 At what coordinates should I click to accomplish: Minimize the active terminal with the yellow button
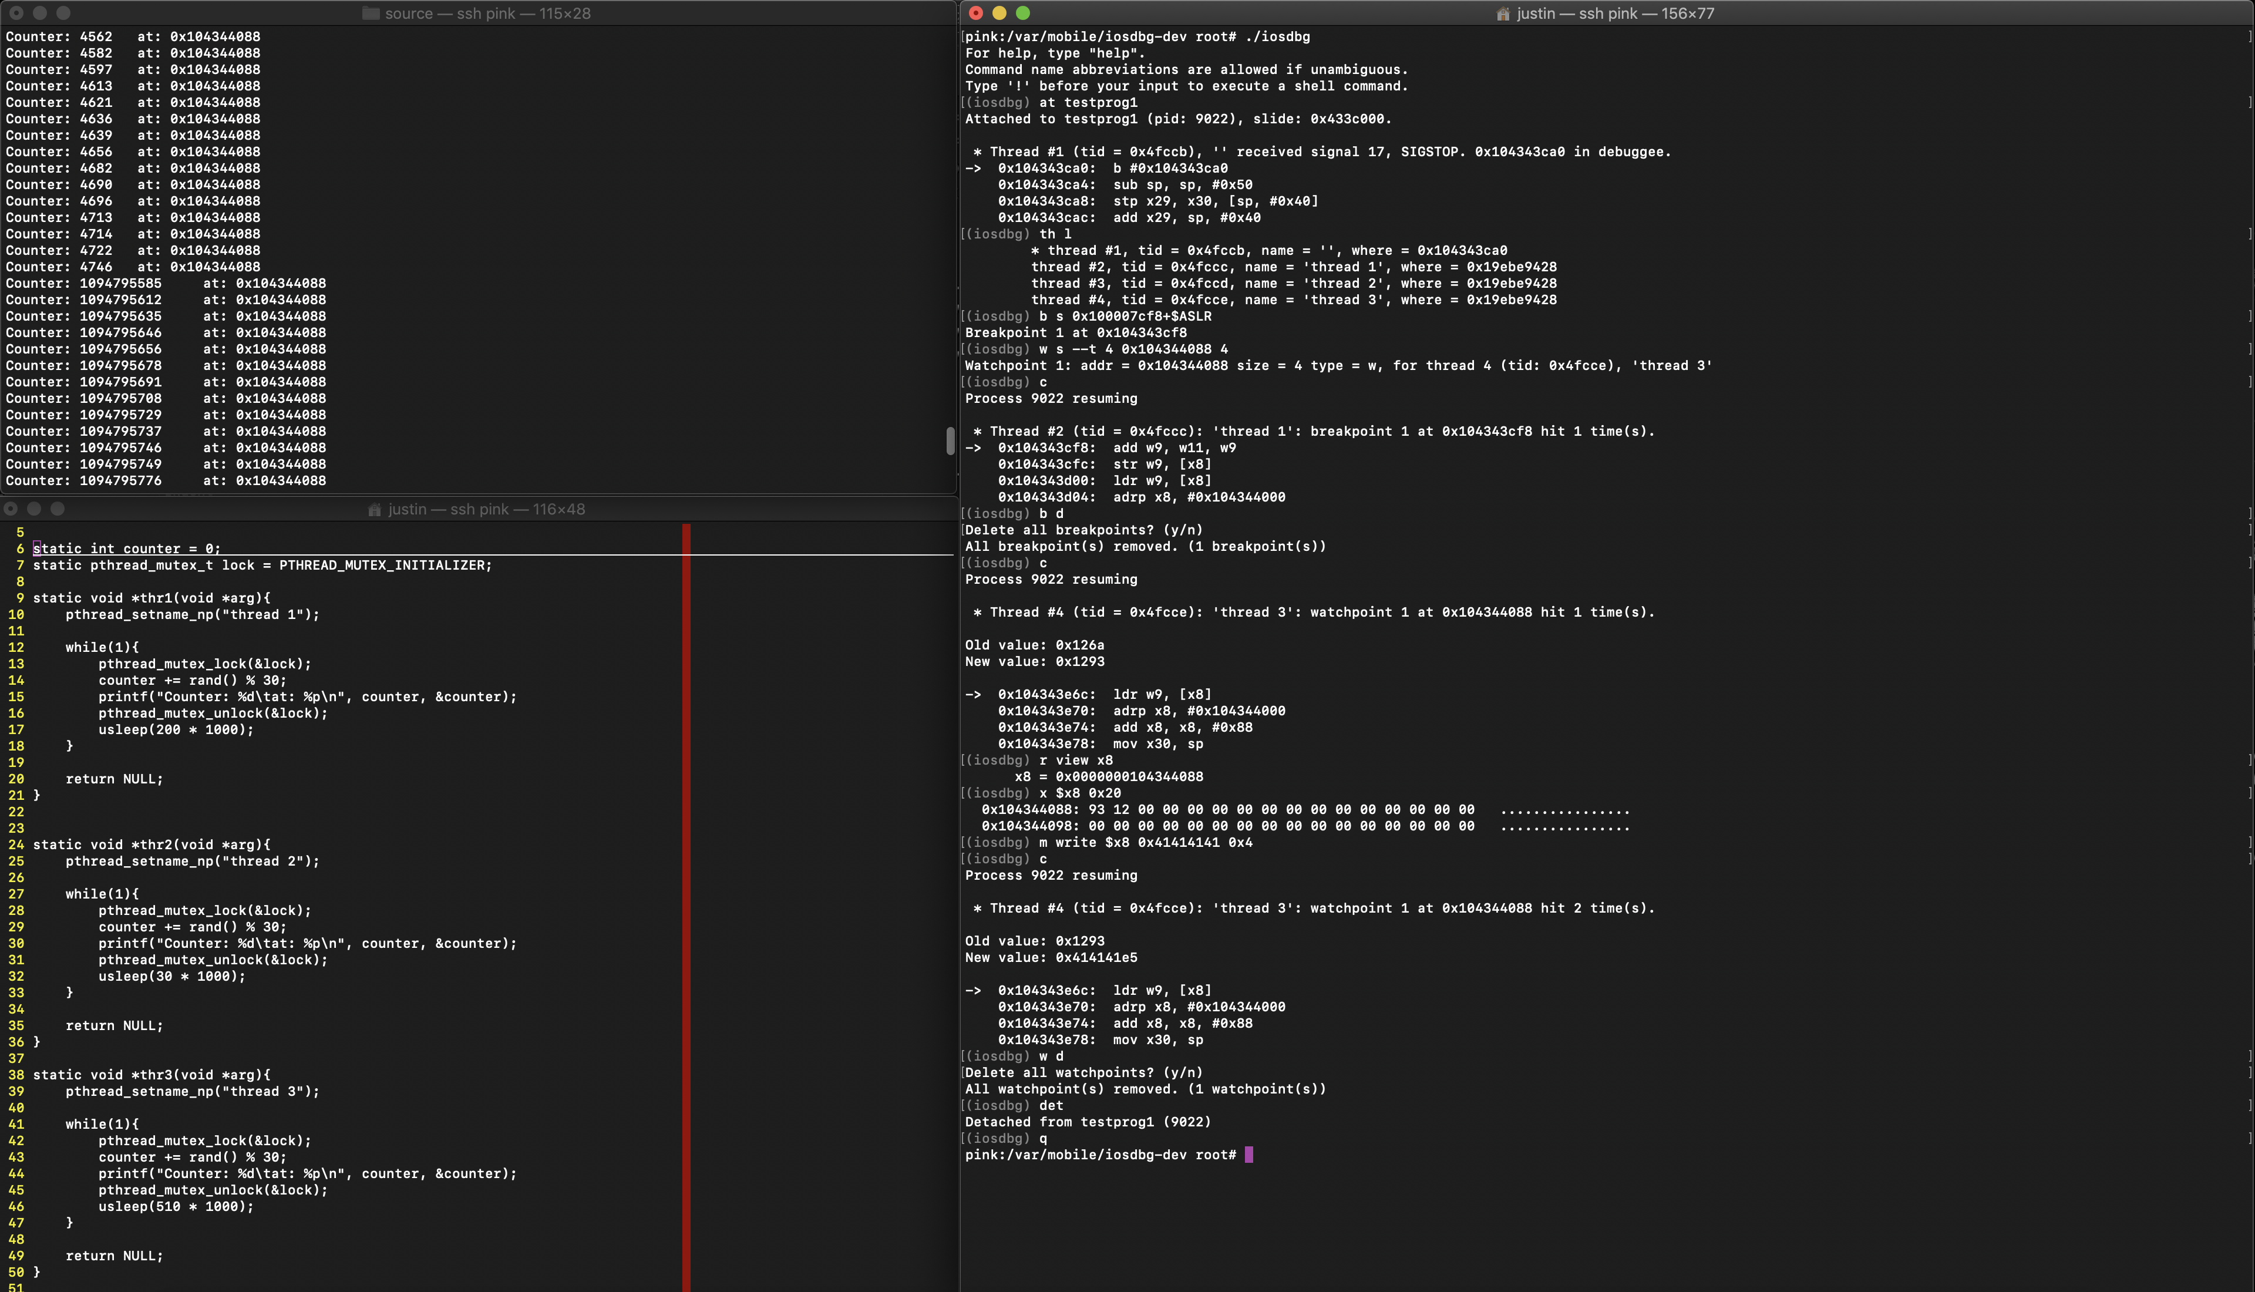tap(999, 14)
